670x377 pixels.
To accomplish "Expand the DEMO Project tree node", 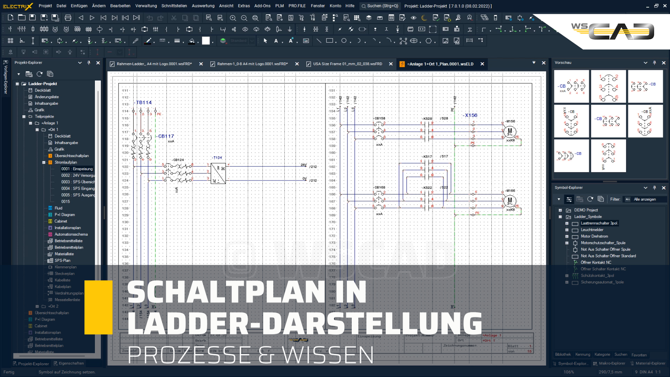I will 560,210.
